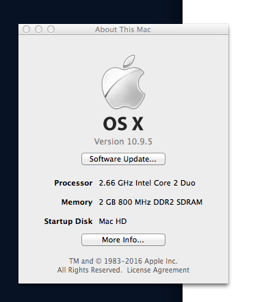Screen dimensions: 253x302
Task: Select the processor value 2.66 GHz Intel Core 2 Duo
Action: (147, 183)
